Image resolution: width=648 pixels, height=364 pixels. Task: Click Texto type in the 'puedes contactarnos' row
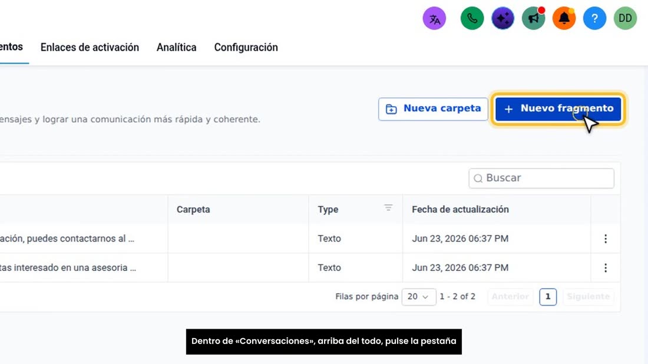click(329, 239)
